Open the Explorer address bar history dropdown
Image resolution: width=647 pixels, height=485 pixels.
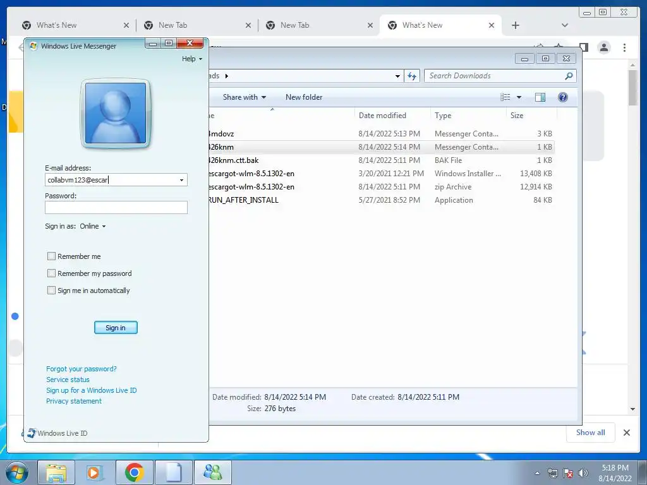397,76
